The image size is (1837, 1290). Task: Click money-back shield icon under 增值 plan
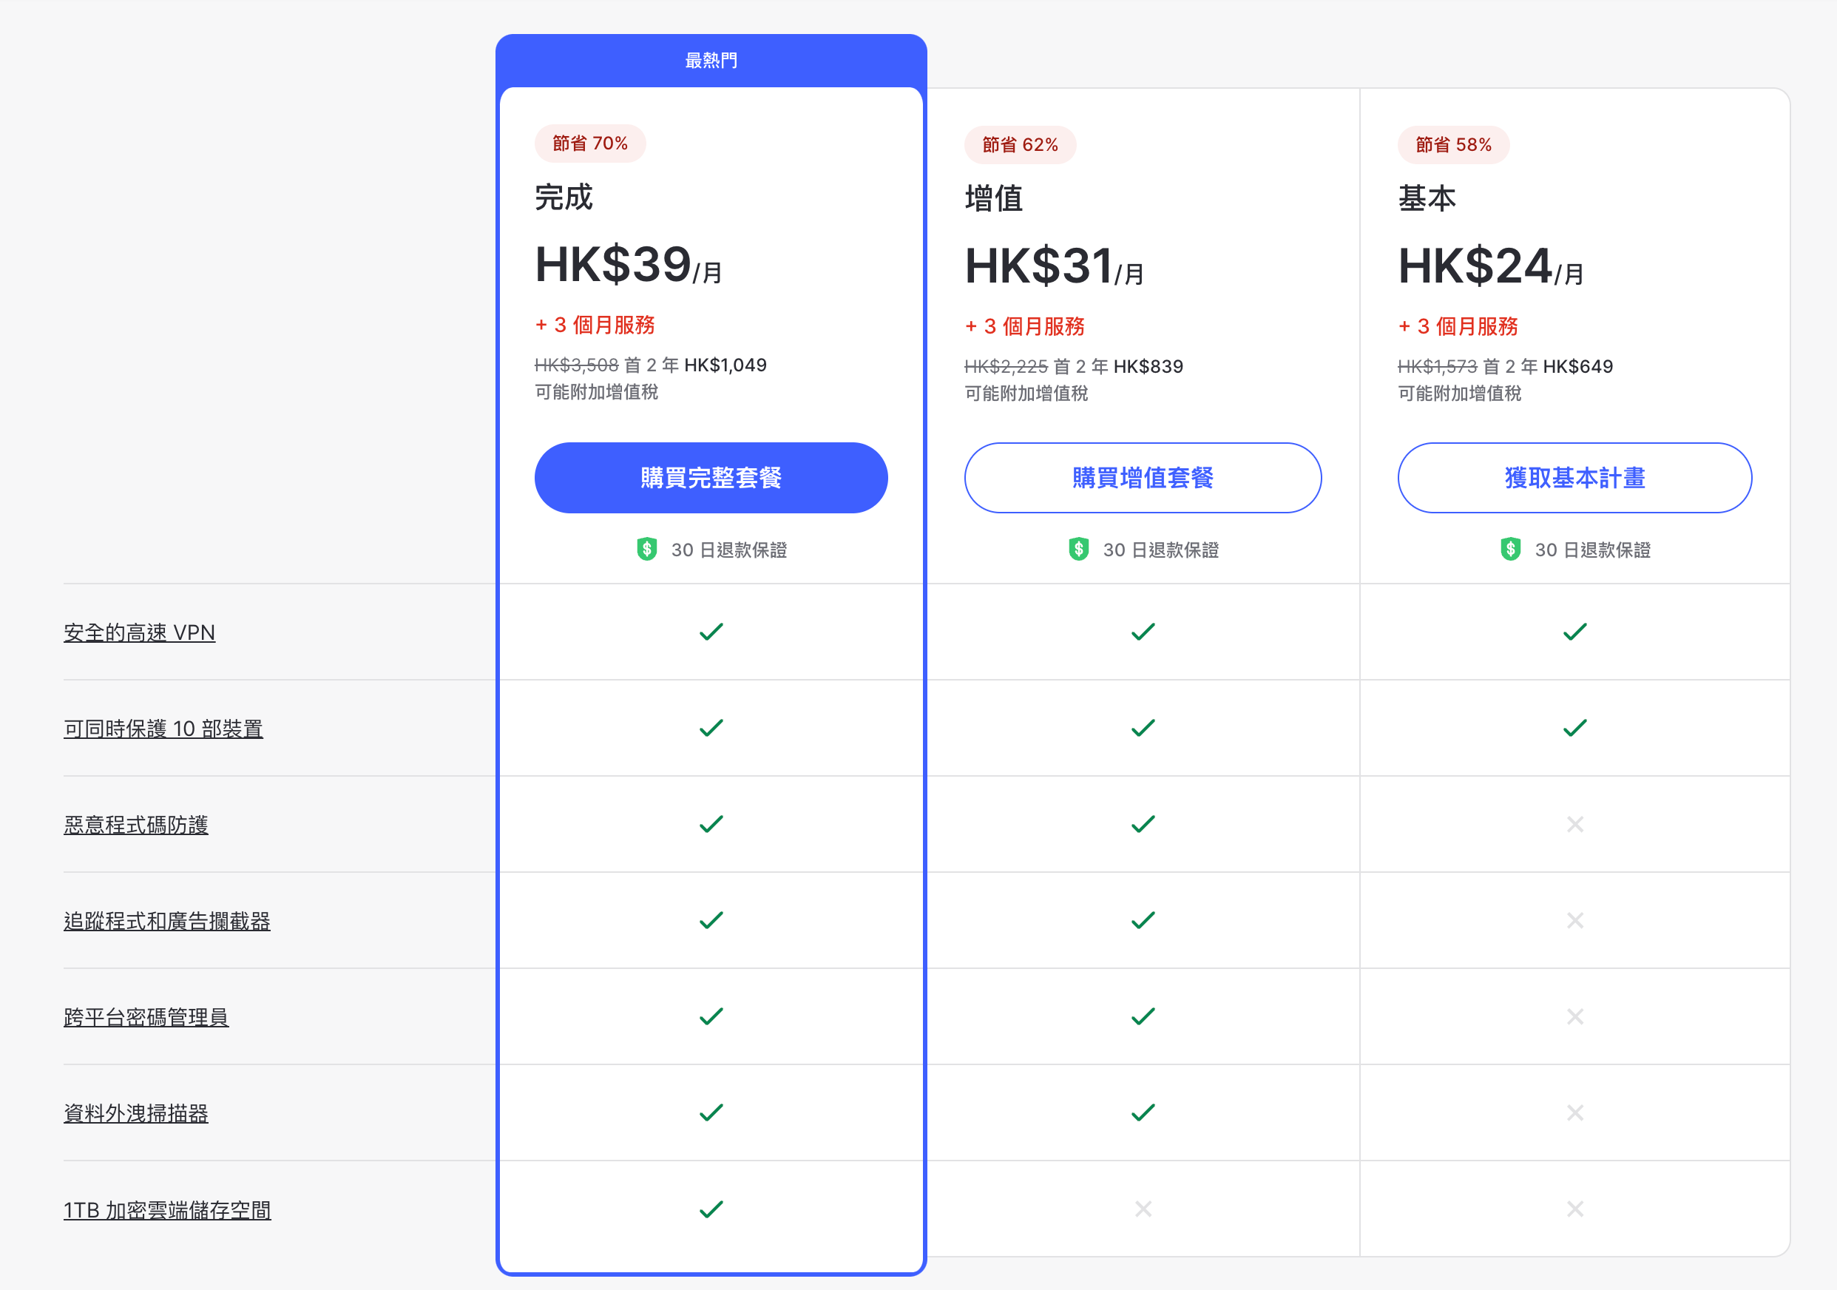pyautogui.click(x=1078, y=549)
